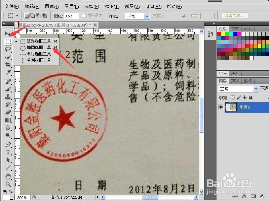Toggle lock all

pyautogui.click(x=251, y=97)
